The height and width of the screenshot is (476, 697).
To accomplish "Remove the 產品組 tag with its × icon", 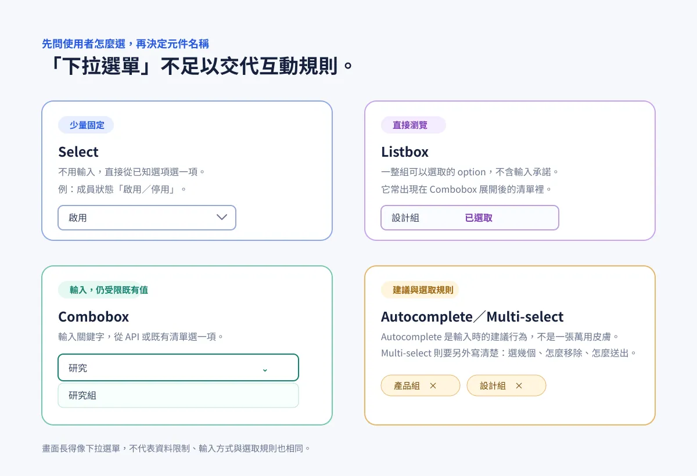I will (433, 385).
